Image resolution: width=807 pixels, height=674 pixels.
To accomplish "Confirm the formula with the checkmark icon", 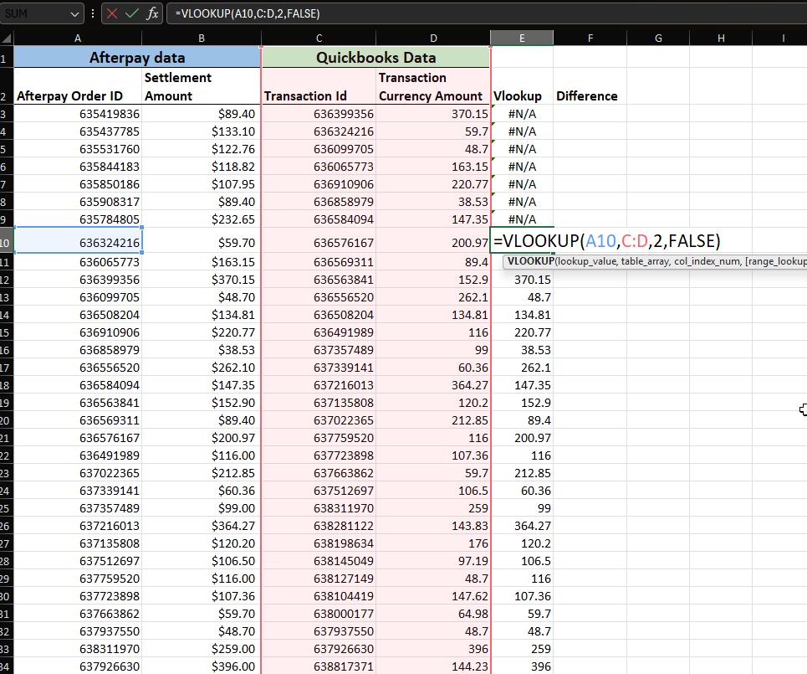I will 131,13.
